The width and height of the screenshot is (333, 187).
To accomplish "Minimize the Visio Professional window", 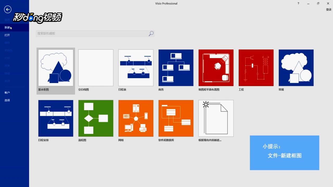I will pos(308,3).
